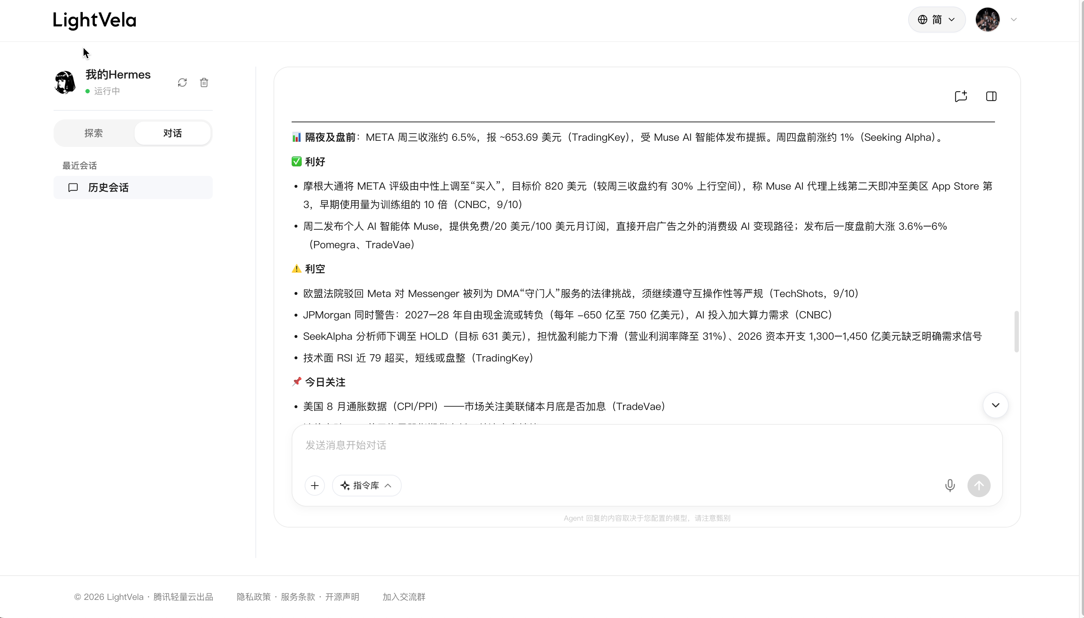This screenshot has width=1084, height=618.
Task: Click the 欧盟法院驳回 Meta bullet line
Action: (x=581, y=293)
